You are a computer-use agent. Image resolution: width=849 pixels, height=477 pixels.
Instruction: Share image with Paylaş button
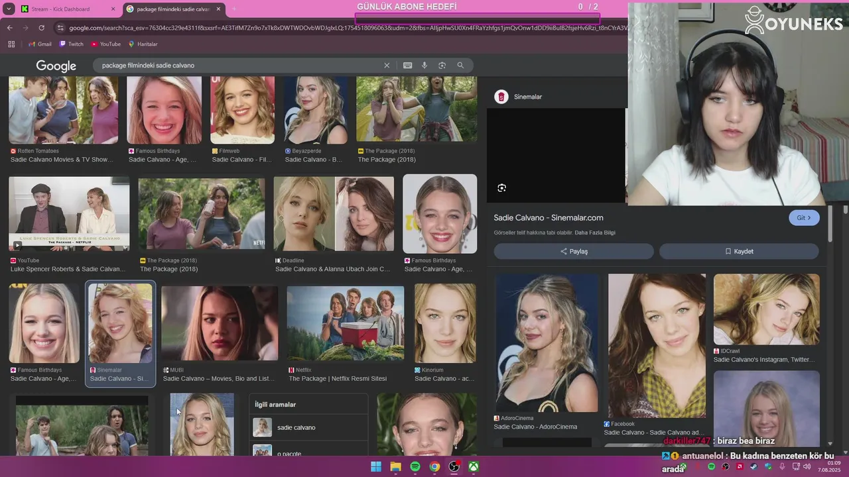tap(574, 252)
